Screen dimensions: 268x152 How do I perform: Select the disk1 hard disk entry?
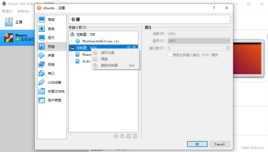coord(83,61)
